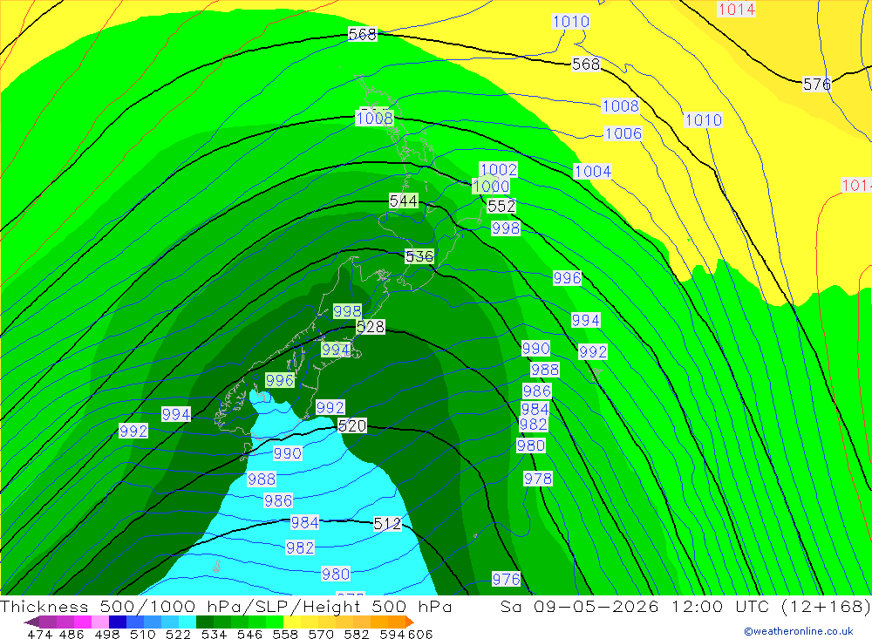This screenshot has width=872, height=639.
Task: Click the legend value '510'
Action: (142, 634)
